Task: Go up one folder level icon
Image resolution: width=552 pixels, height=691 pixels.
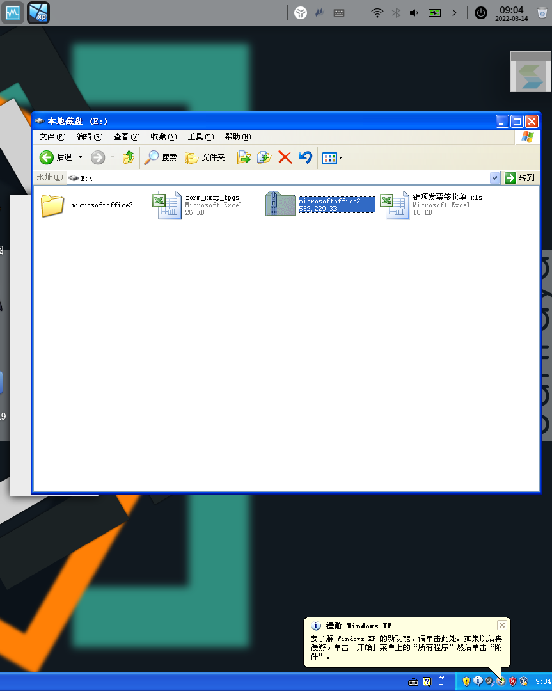Action: [x=128, y=157]
